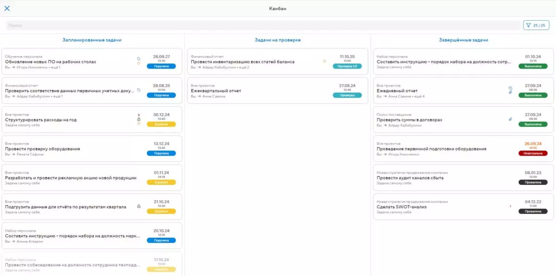Screen dimensions: 556x276
Task: Click the В работе status on Структурировать расходы
Action: [161, 124]
